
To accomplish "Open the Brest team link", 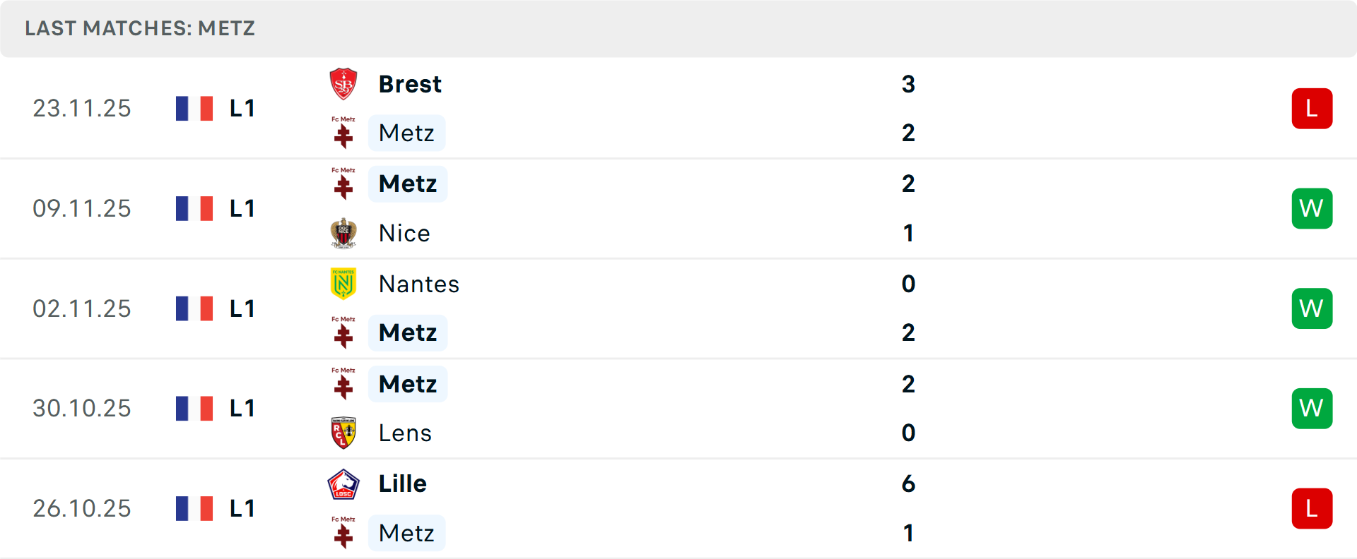I will click(410, 84).
